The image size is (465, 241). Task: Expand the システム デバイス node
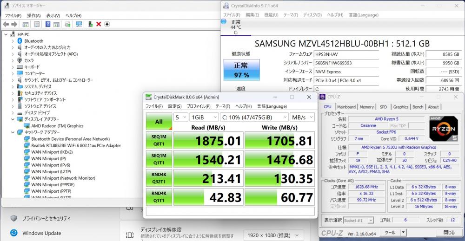pos(13,86)
